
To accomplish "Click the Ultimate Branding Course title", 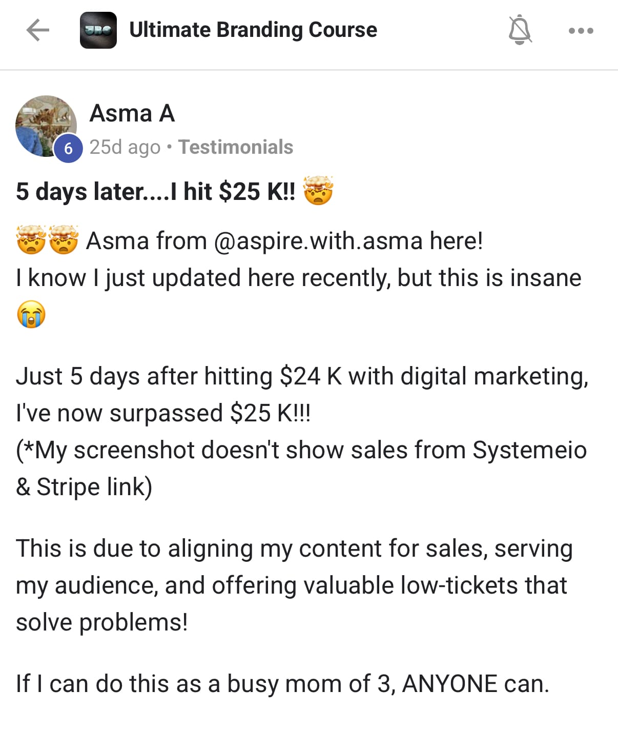I will (253, 30).
